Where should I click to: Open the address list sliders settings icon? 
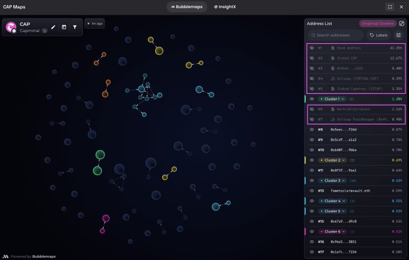point(399,35)
